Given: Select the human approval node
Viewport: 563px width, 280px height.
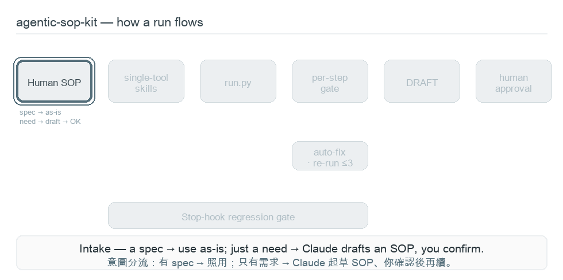Looking at the screenshot, I should (514, 81).
